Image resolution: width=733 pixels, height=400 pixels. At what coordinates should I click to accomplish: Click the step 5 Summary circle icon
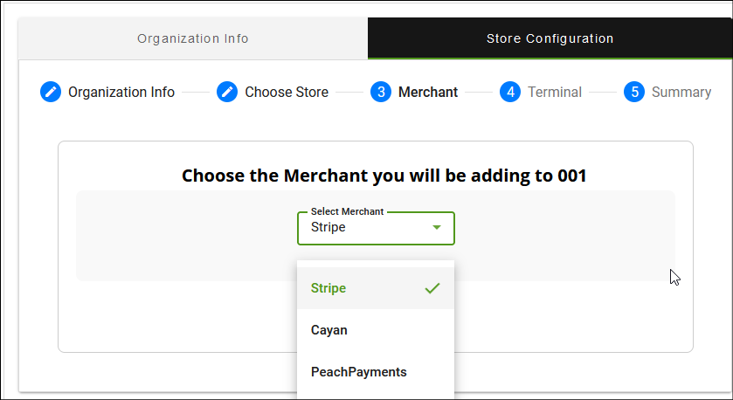634,92
